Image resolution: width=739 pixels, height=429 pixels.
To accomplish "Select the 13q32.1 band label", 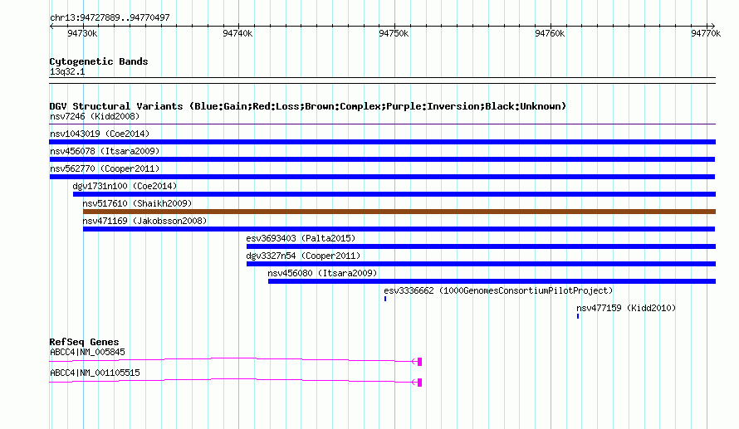I will [67, 71].
